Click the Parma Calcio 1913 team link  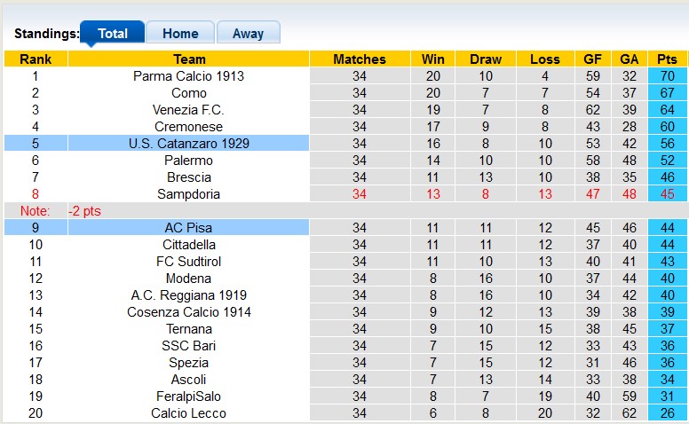click(x=189, y=76)
